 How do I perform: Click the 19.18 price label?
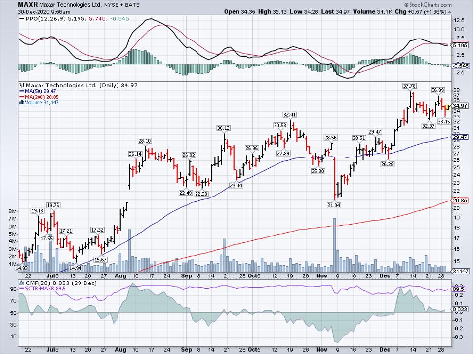(x=38, y=211)
